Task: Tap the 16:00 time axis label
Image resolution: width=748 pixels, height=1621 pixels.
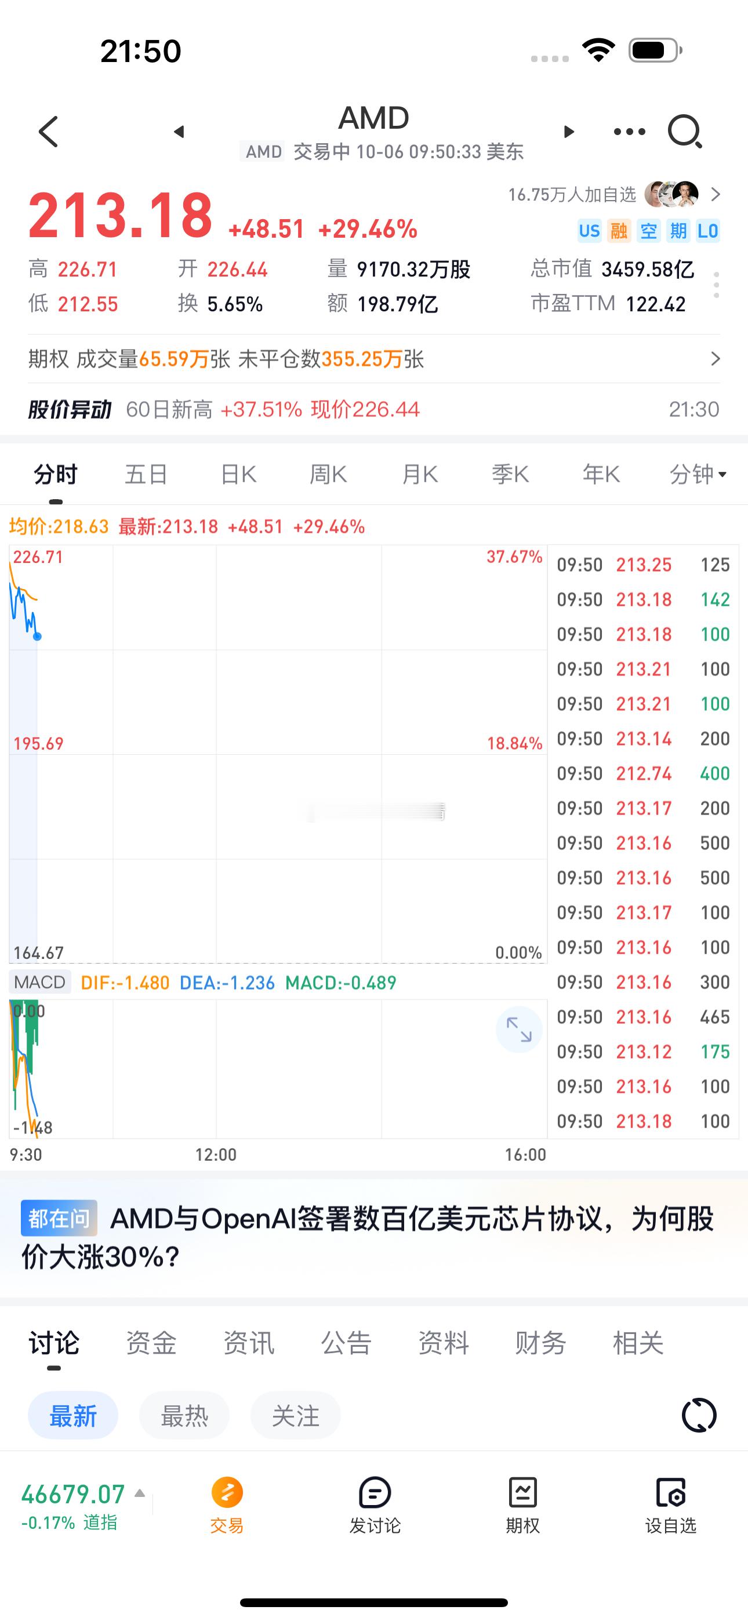Action: [526, 1155]
